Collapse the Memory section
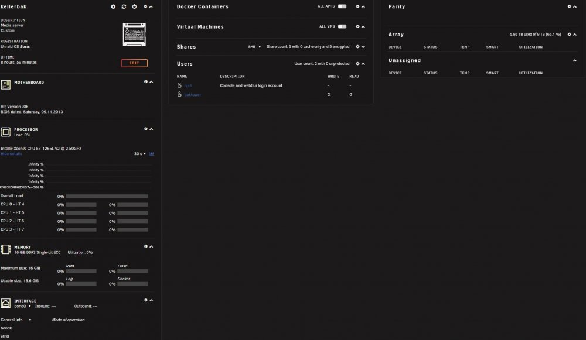The width and height of the screenshot is (586, 340). [x=151, y=246]
